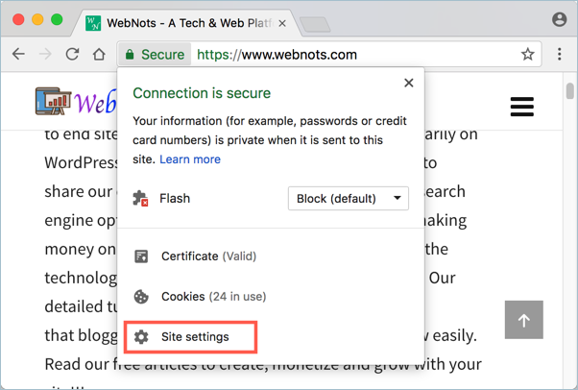Open Site settings
The height and width of the screenshot is (390, 578).
click(x=194, y=337)
